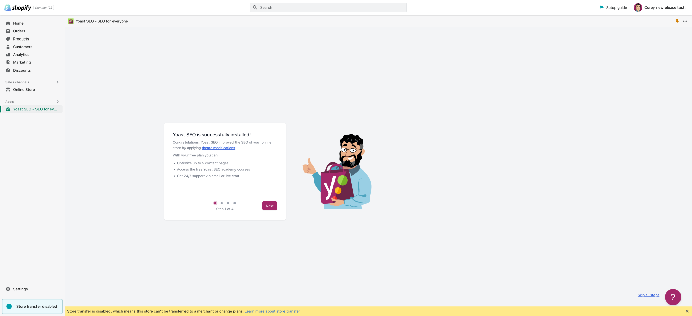
Task: Click the info icon in Store transfer notice
Action: pos(9,306)
